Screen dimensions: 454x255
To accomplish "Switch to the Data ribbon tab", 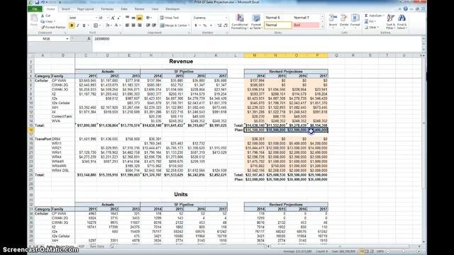I will click(x=124, y=9).
